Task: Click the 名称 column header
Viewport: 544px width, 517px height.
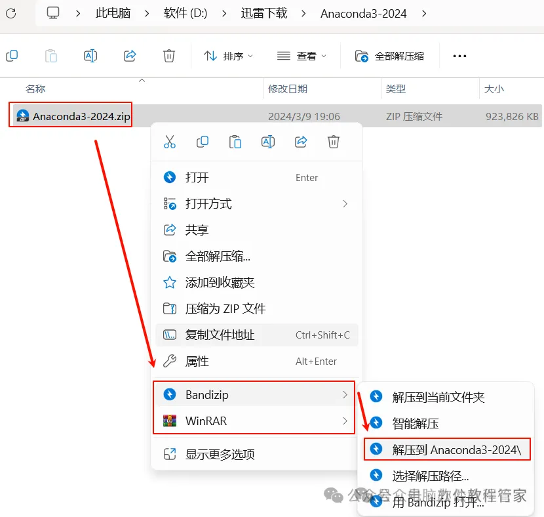Action: point(35,89)
